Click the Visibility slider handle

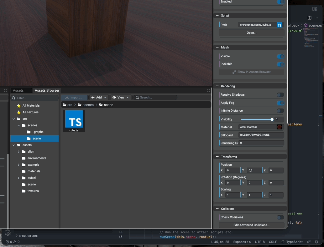[x=272, y=119]
